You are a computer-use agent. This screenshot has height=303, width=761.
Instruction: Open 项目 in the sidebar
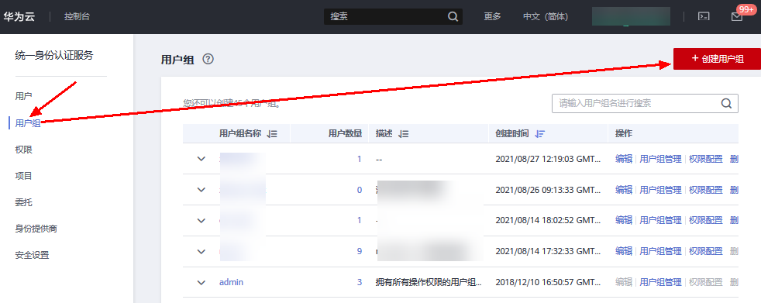(x=24, y=176)
